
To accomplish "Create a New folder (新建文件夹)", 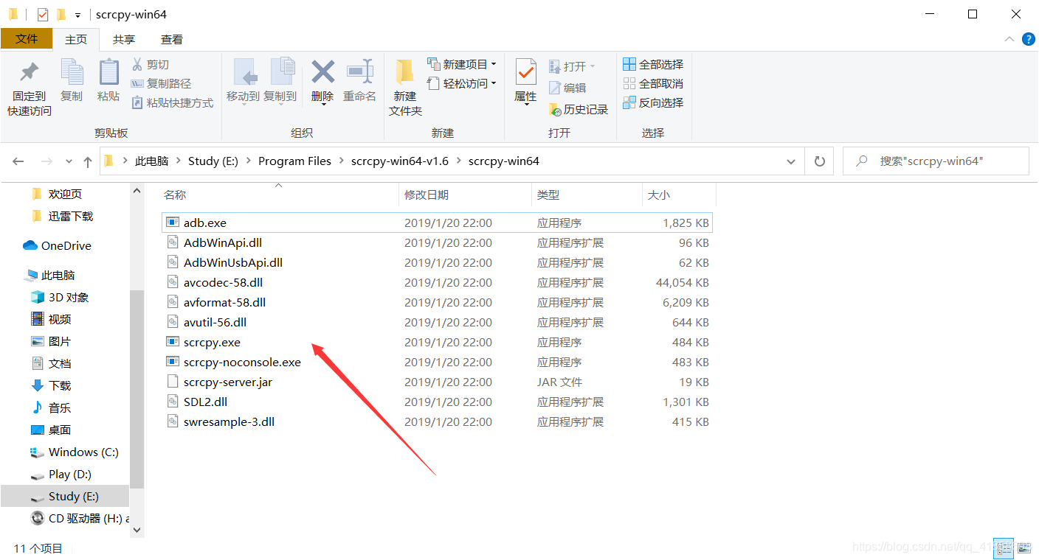I will pyautogui.click(x=405, y=88).
